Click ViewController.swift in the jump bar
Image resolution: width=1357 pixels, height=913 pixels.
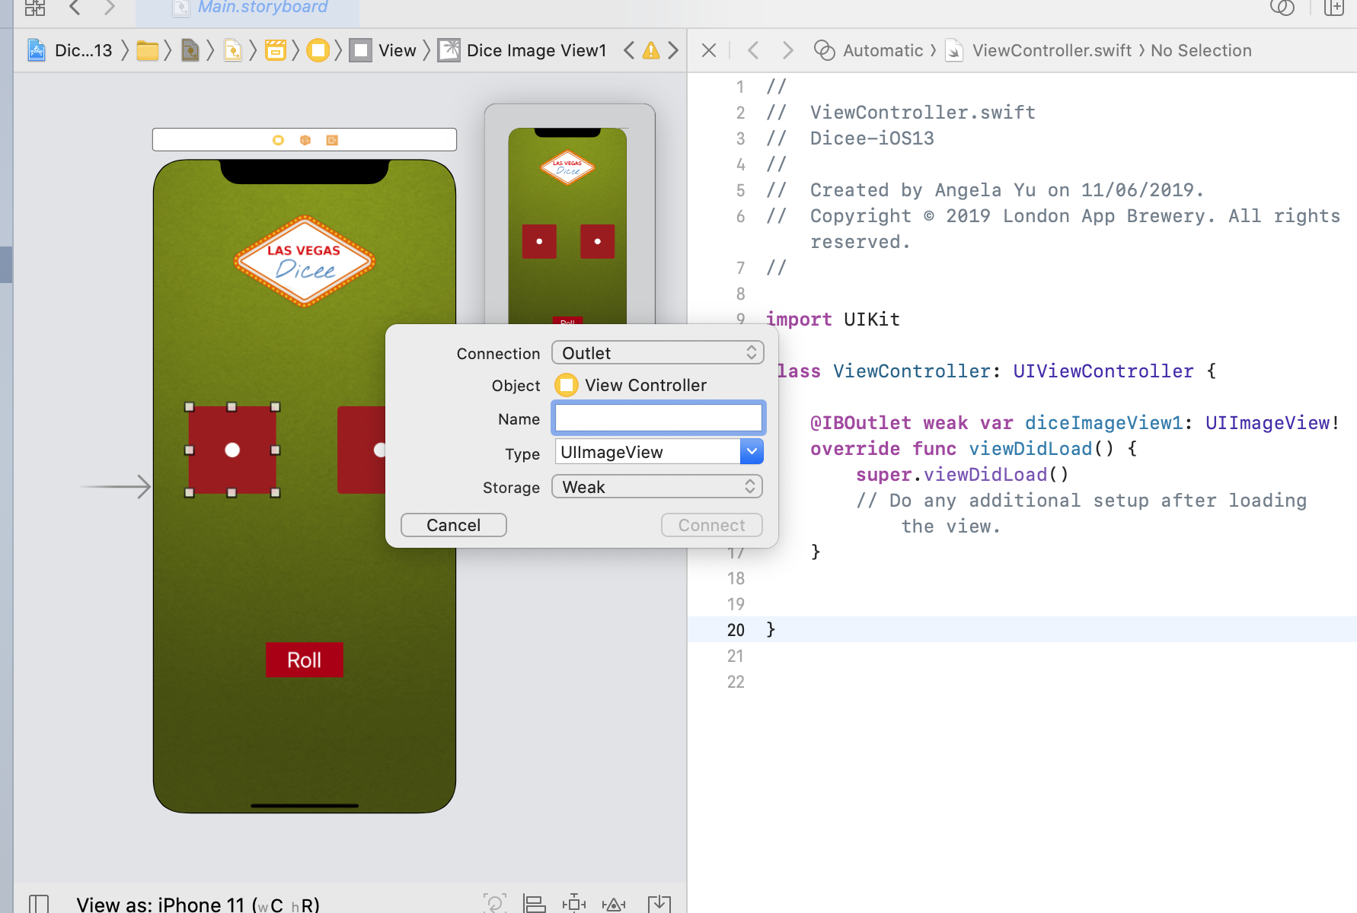pyautogui.click(x=1051, y=51)
